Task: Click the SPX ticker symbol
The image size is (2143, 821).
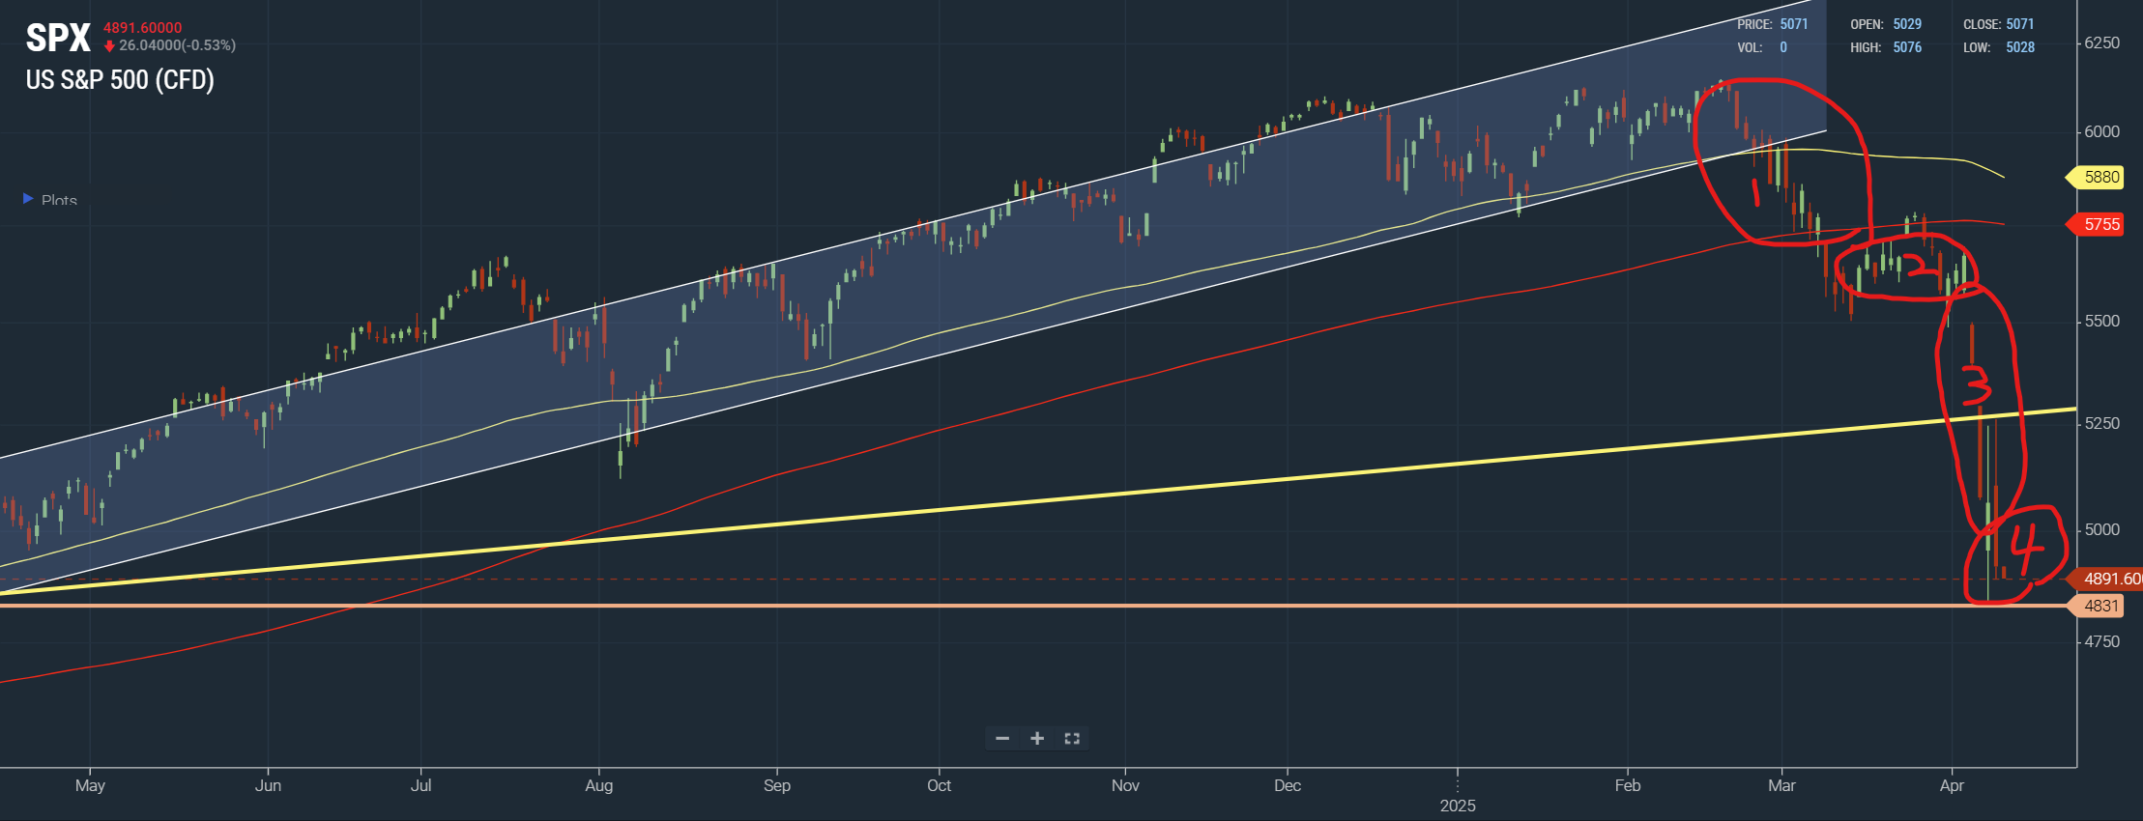Action: (58, 38)
